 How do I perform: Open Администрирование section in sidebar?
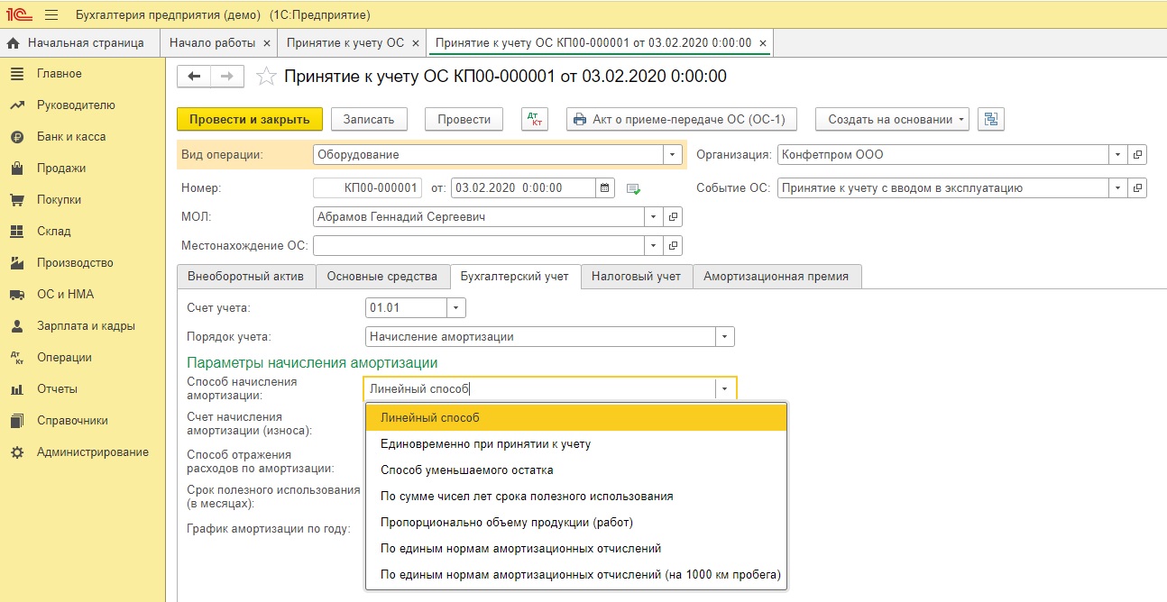click(x=93, y=452)
